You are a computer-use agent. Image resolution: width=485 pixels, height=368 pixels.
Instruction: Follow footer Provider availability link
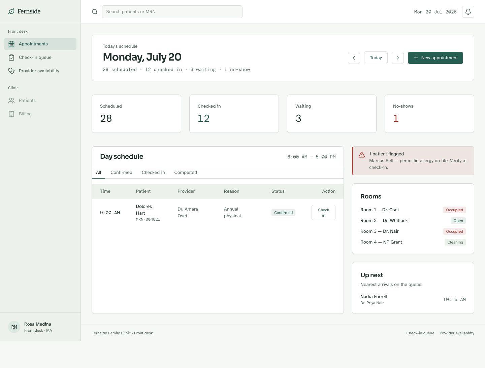[x=457, y=333]
